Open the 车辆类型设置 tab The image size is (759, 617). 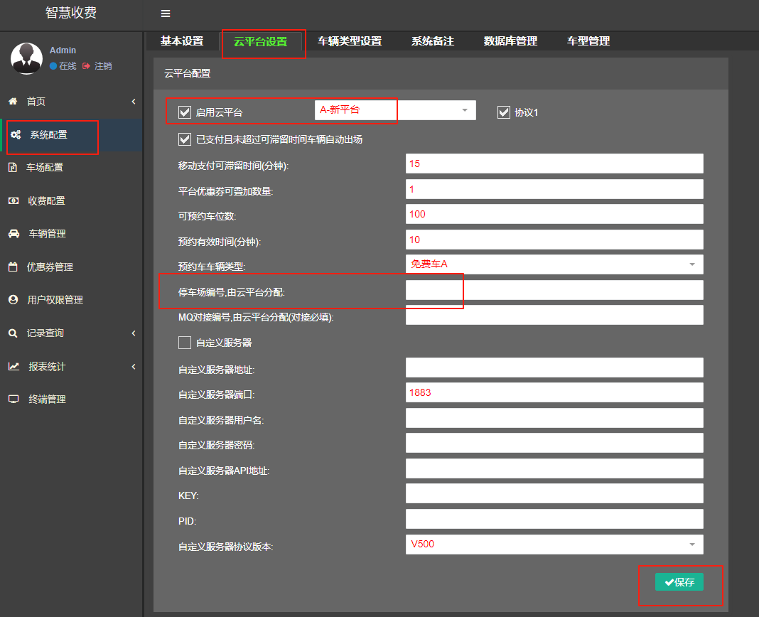coord(350,41)
